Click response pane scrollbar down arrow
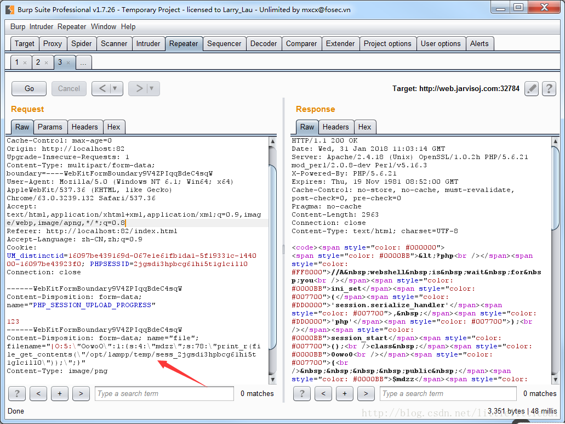Image resolution: width=565 pixels, height=424 pixels. click(555, 380)
